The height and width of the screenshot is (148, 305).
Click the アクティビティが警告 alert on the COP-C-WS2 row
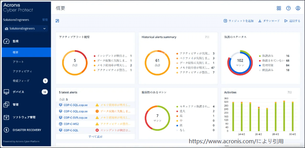[116, 124]
